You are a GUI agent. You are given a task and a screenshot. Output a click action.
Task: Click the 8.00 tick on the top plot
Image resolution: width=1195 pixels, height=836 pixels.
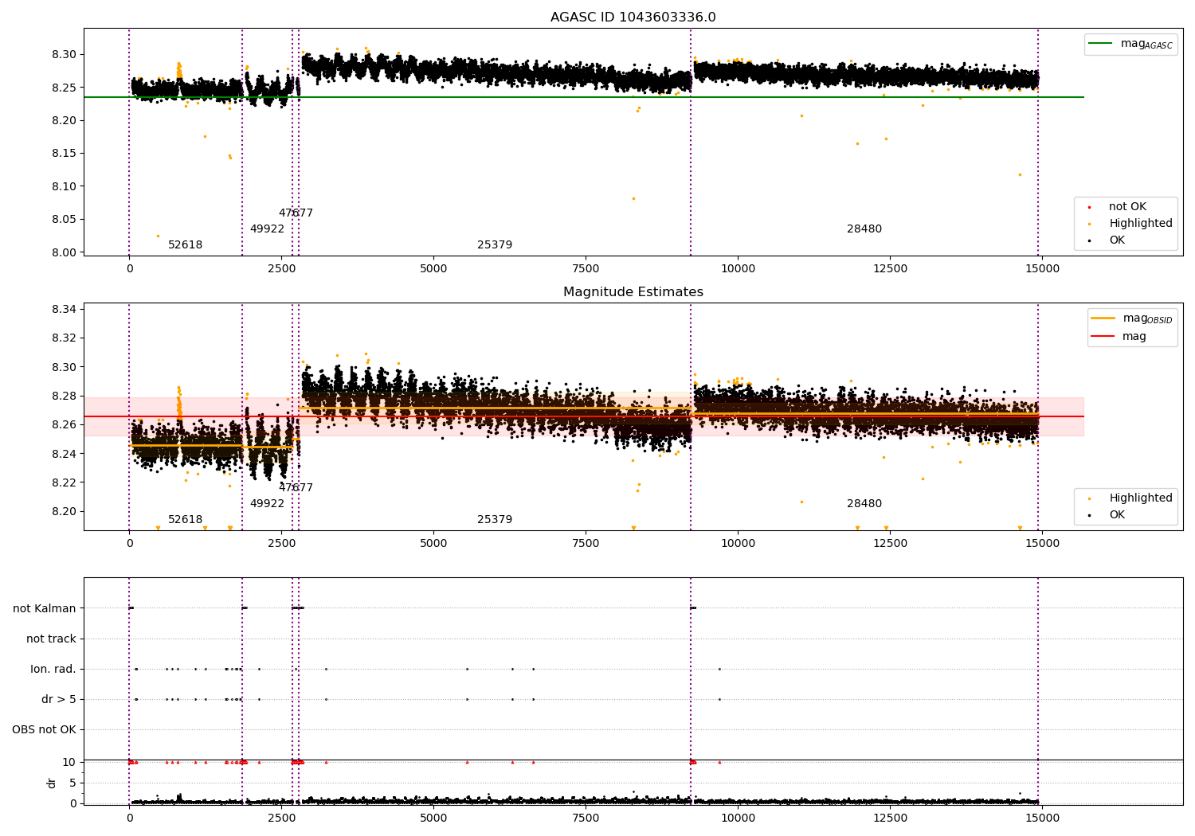click(x=65, y=252)
